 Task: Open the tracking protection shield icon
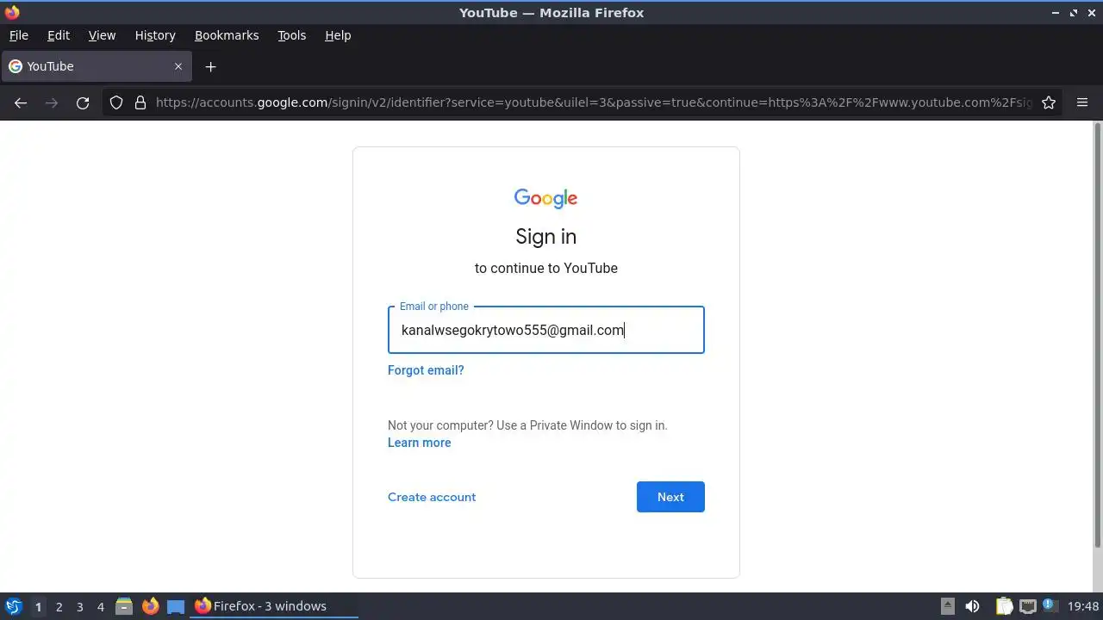point(116,102)
